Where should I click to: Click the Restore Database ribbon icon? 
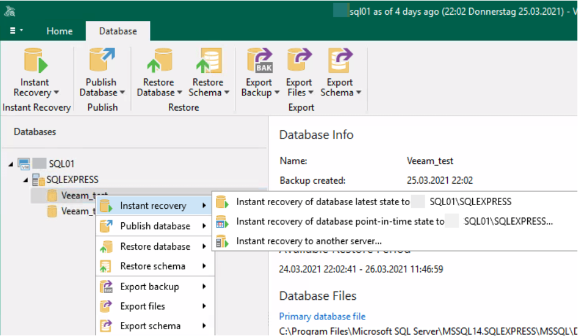point(159,60)
